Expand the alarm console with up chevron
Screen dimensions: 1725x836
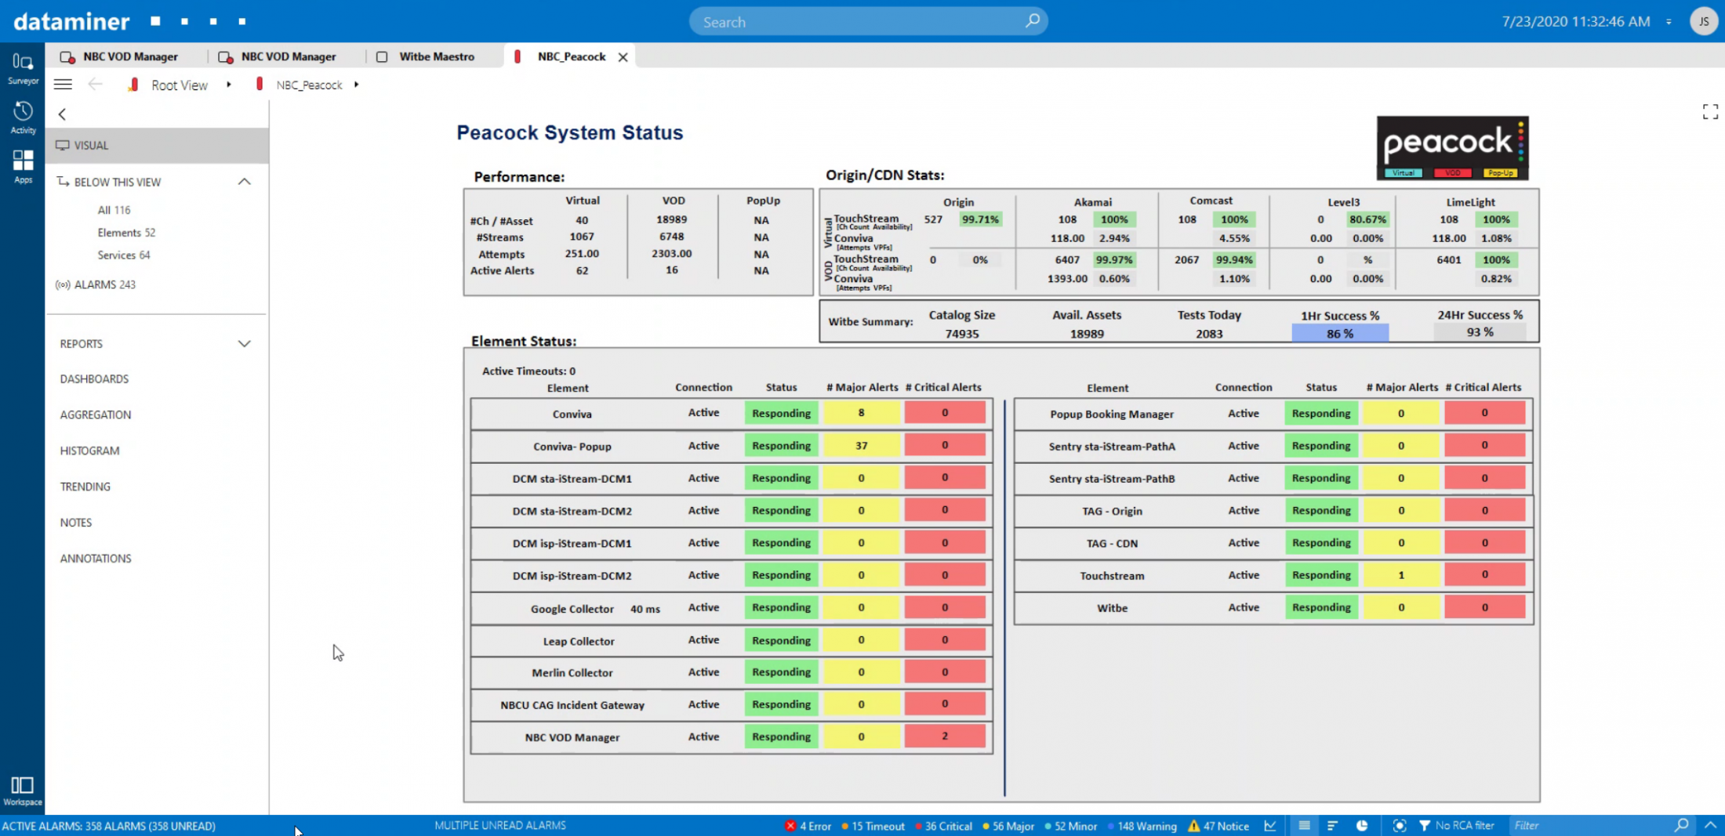[1711, 826]
